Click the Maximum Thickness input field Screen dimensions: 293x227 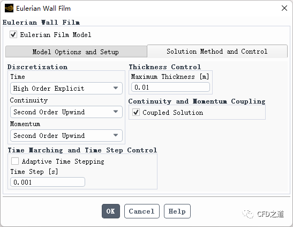pos(170,87)
